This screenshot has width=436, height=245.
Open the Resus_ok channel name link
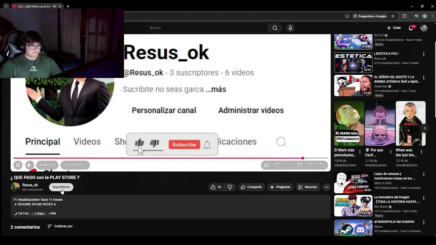click(30, 185)
